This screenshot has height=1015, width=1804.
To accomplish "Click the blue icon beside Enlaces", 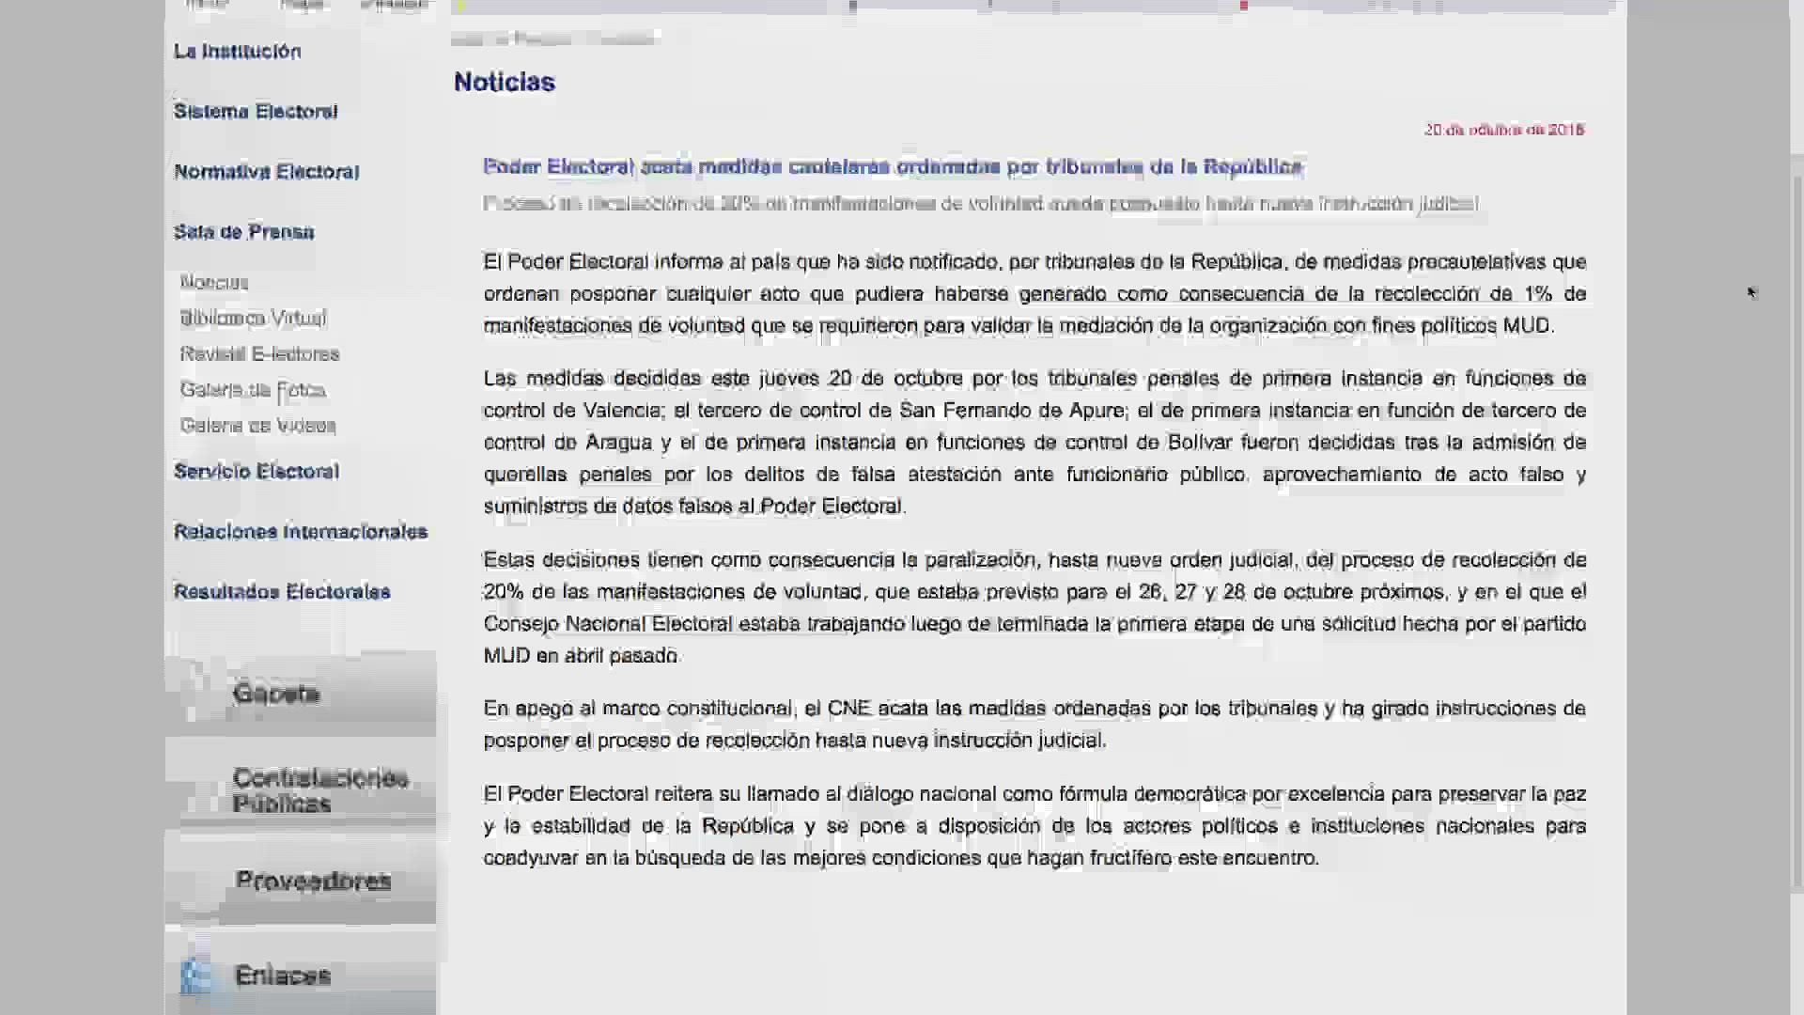I will [195, 976].
